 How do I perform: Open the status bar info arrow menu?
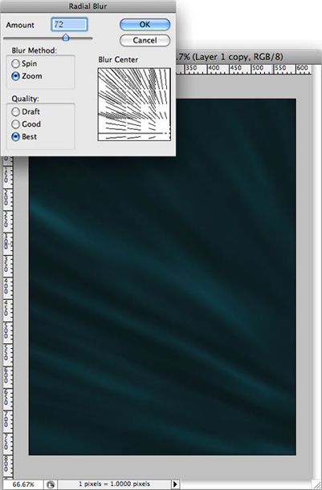(x=175, y=484)
